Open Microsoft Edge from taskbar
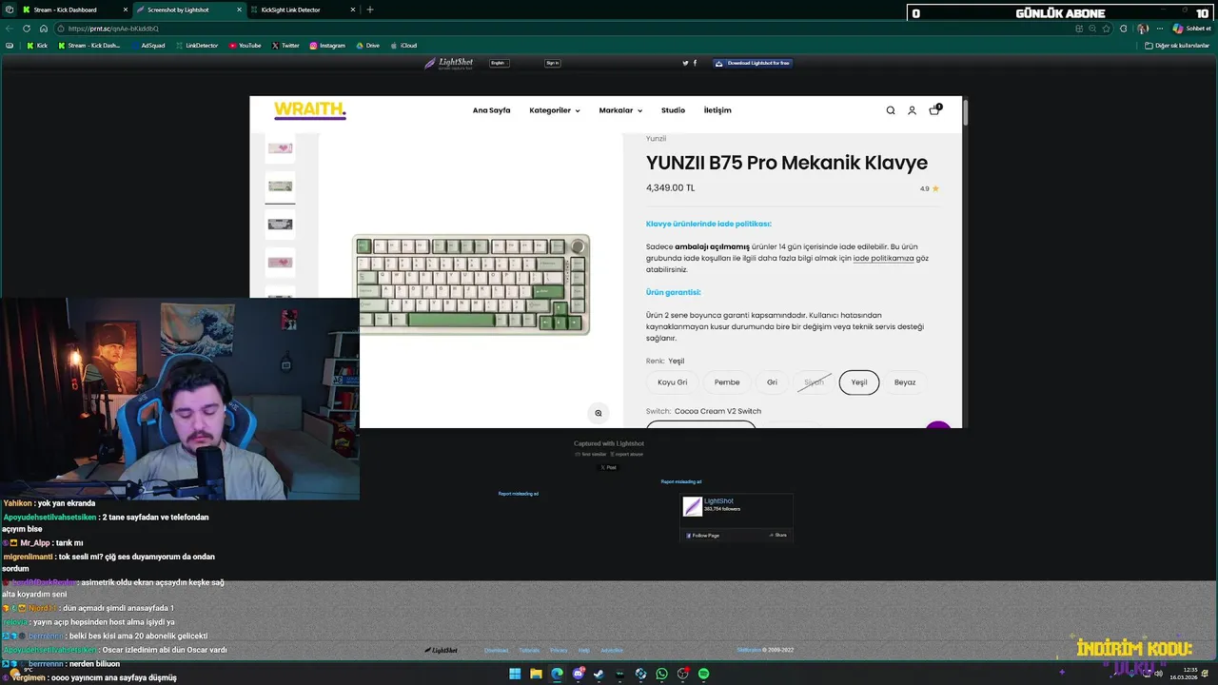The height and width of the screenshot is (685, 1218). coord(557,674)
